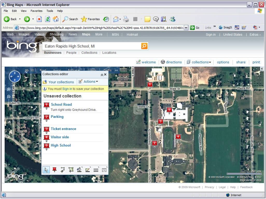Open the Favorites menu in menu bar
The height and width of the screenshot is (199, 266).
(37, 11)
